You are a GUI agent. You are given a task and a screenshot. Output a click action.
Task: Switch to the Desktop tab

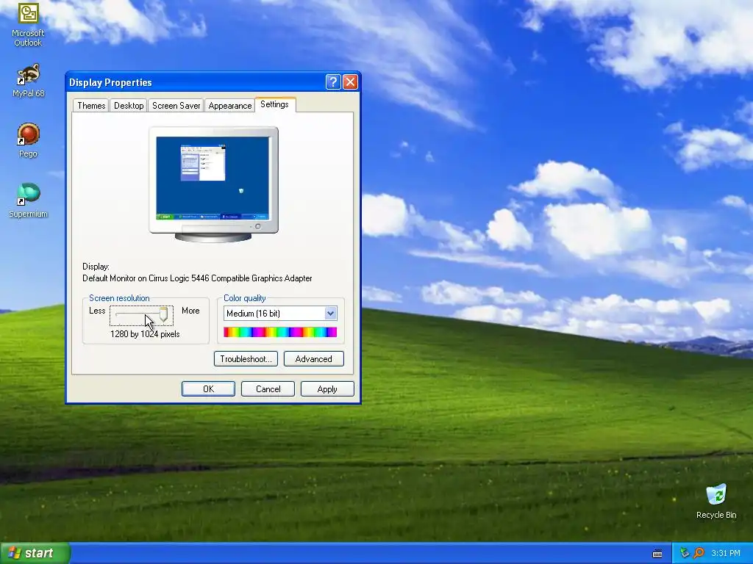(129, 106)
